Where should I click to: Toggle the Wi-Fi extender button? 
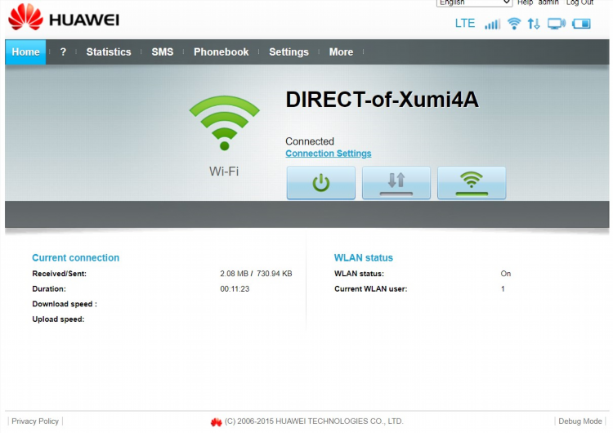coord(472,182)
